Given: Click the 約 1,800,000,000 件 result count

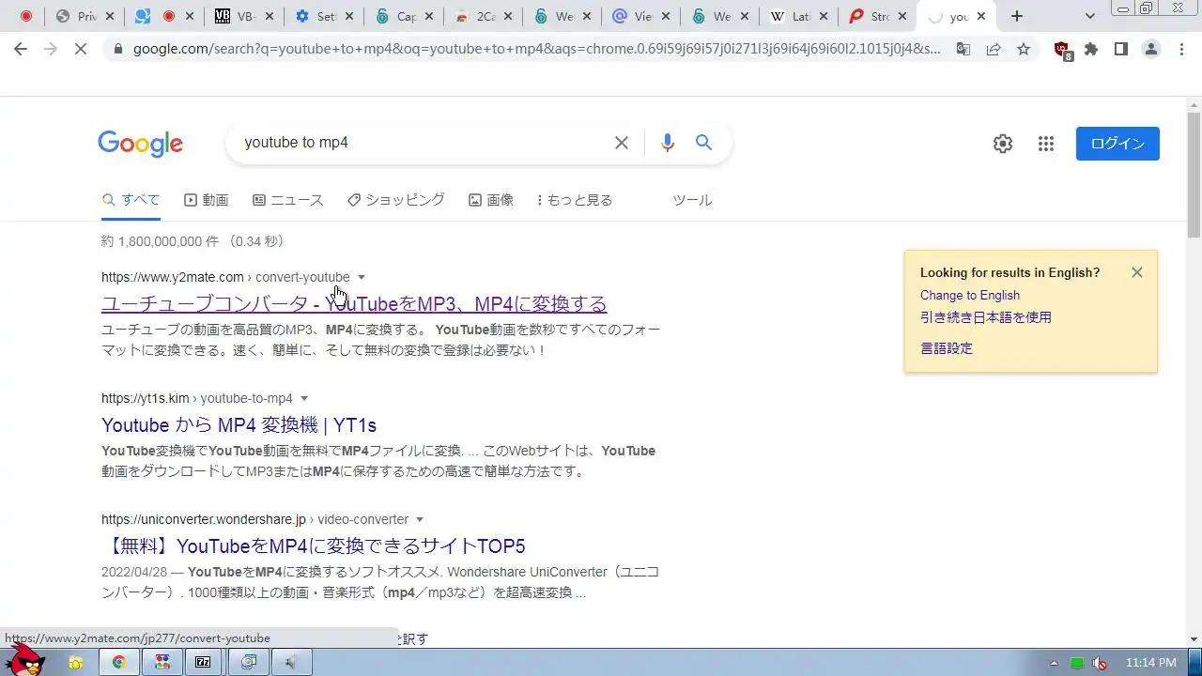Looking at the screenshot, I should click(x=160, y=241).
